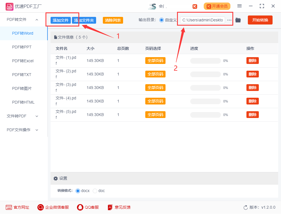Select file name 文件- (2).pdf
Screen dimensions: 281x214
[x=66, y=74]
